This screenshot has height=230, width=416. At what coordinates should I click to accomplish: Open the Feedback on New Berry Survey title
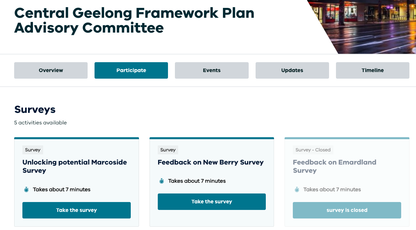210,162
